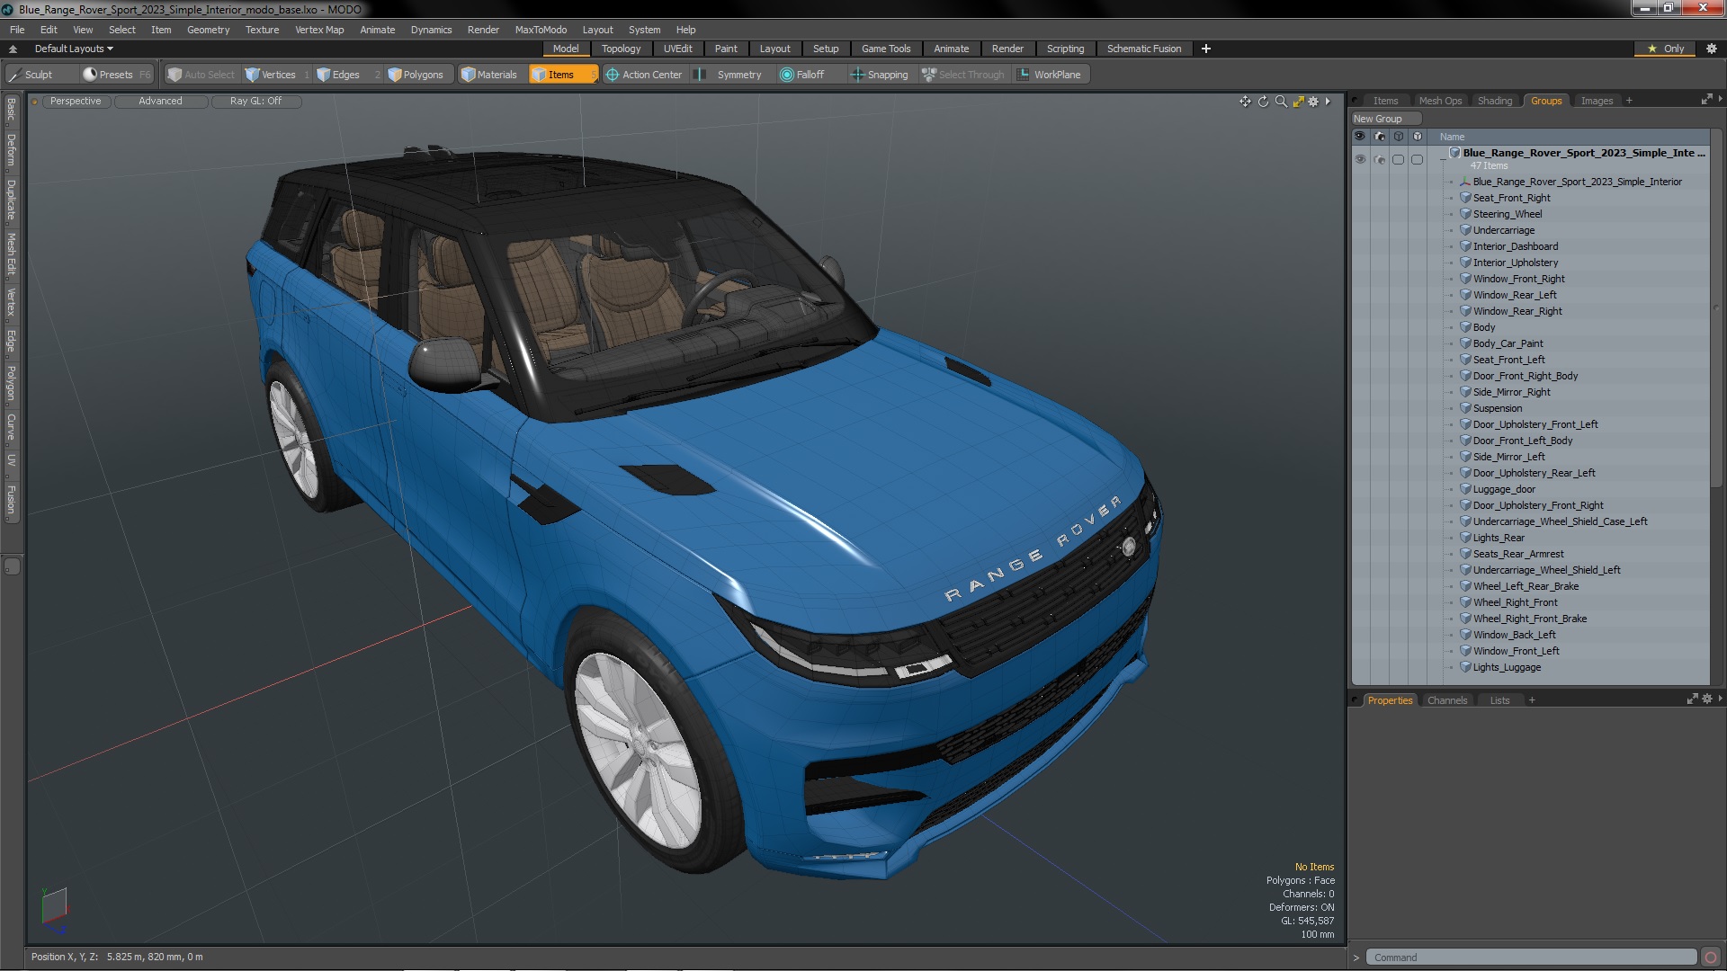Viewport: 1727px width, 971px height.
Task: Open the Default Layouts dropdown
Action: 74,49
